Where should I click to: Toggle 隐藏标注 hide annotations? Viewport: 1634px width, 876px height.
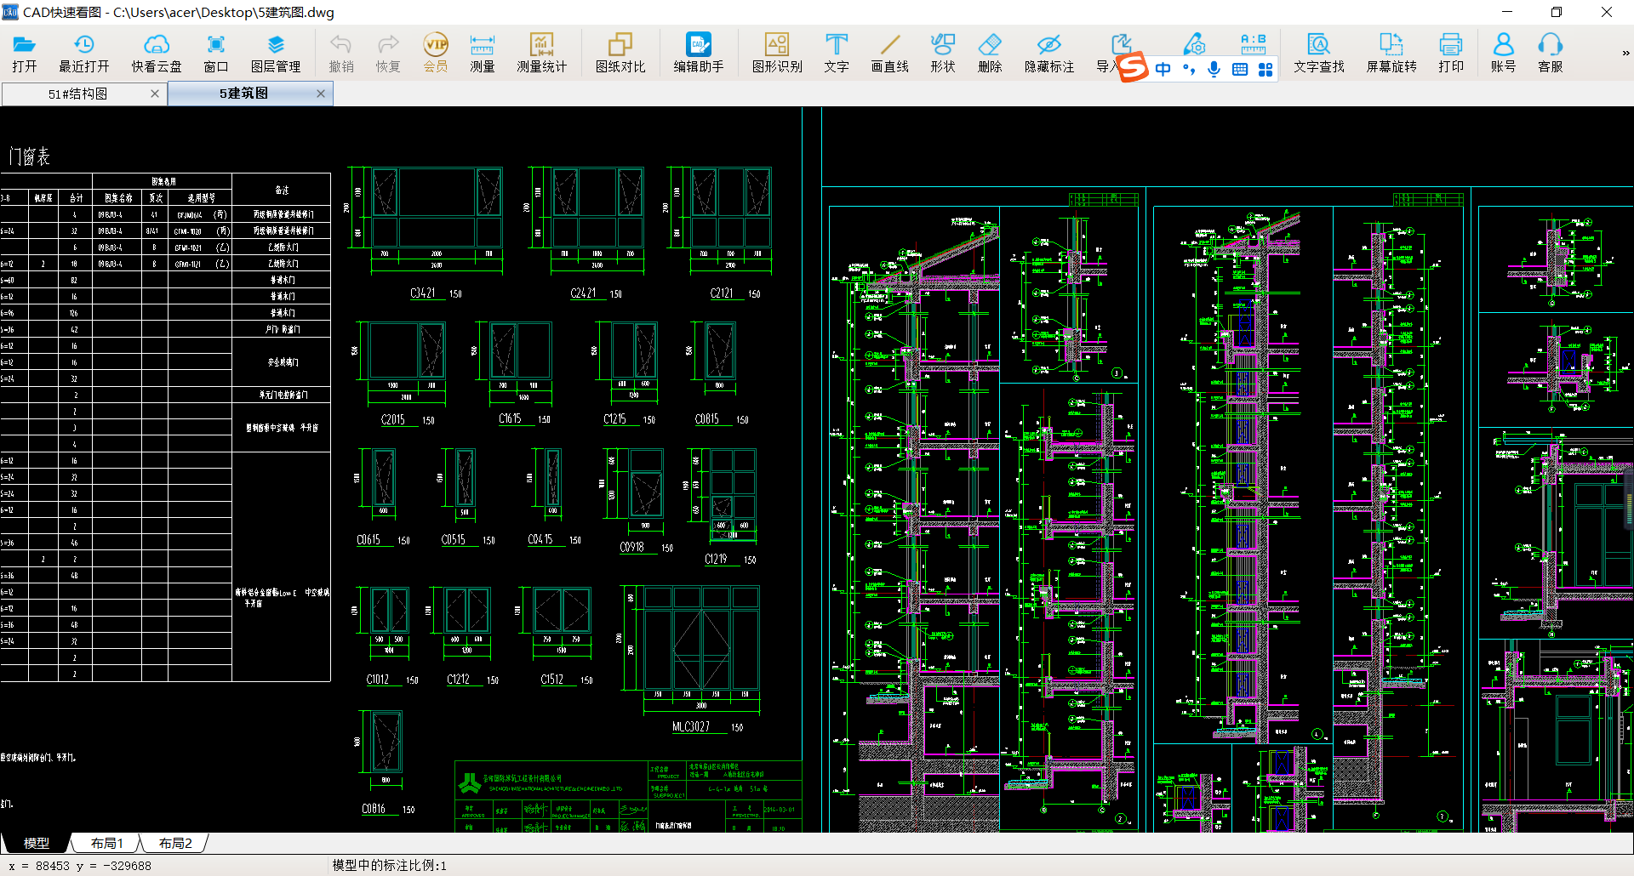1049,53
